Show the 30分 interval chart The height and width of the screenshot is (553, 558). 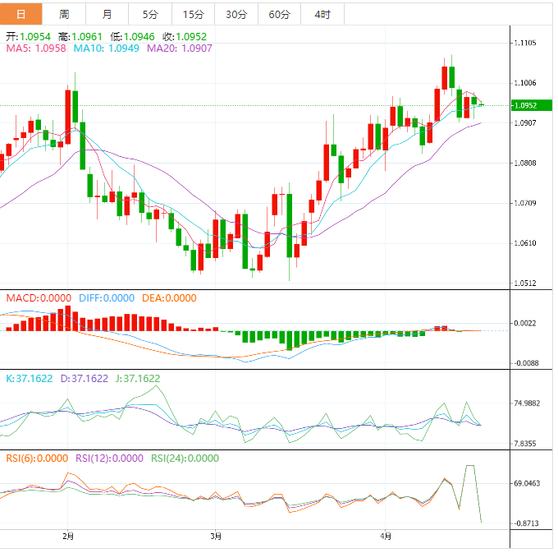[x=236, y=15]
